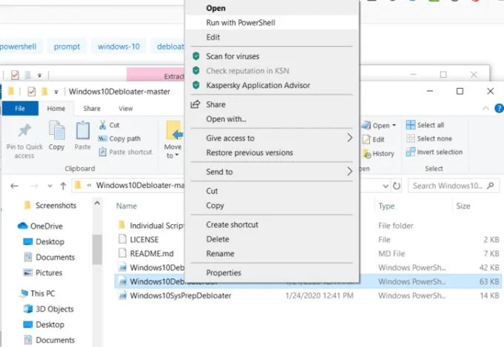Choose Run with PowerShell in context menu
The width and height of the screenshot is (504, 347).
click(272, 23)
